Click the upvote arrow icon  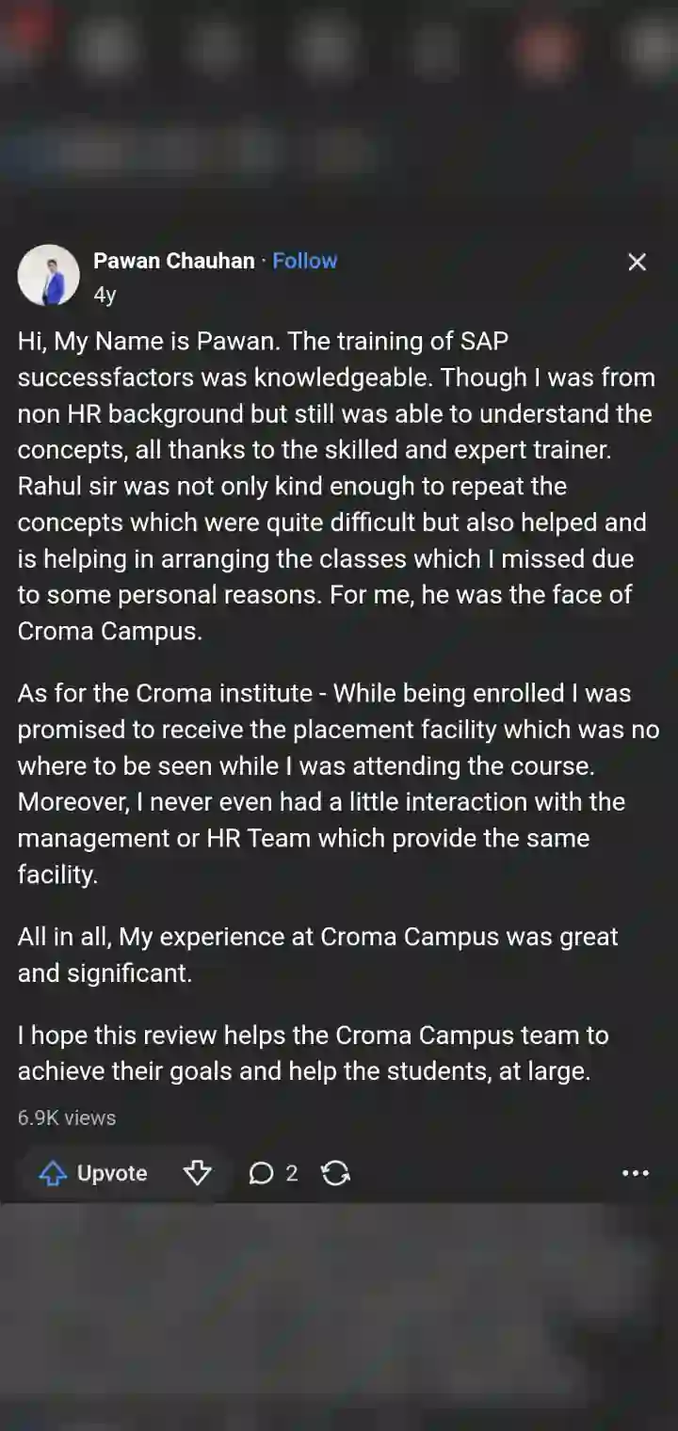pos(52,1173)
